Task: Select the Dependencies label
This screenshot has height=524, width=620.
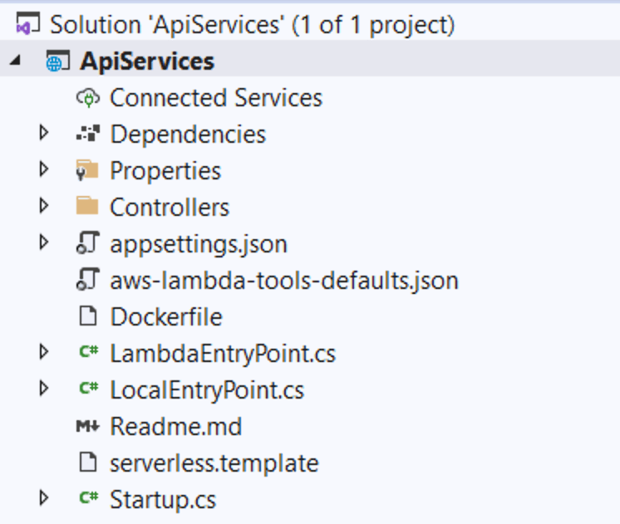Action: [188, 135]
